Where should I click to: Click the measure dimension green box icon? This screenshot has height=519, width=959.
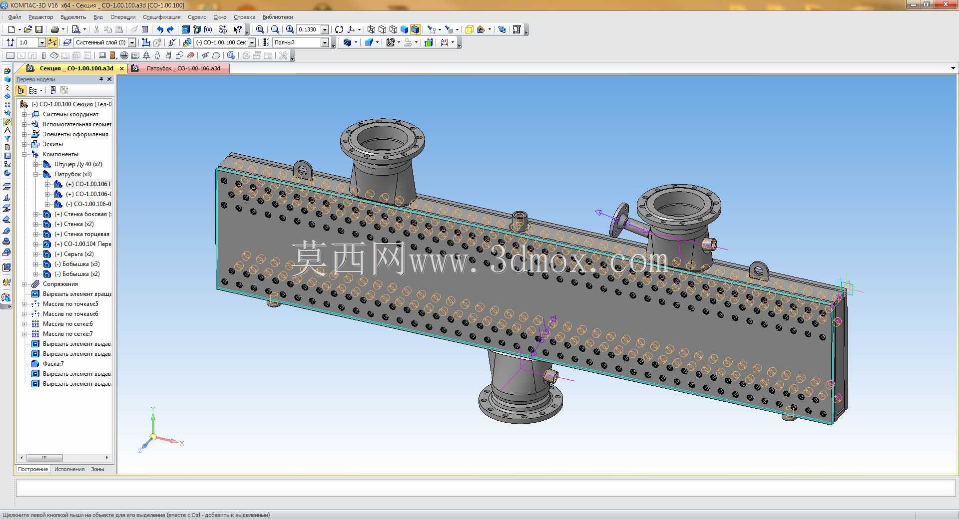click(429, 42)
